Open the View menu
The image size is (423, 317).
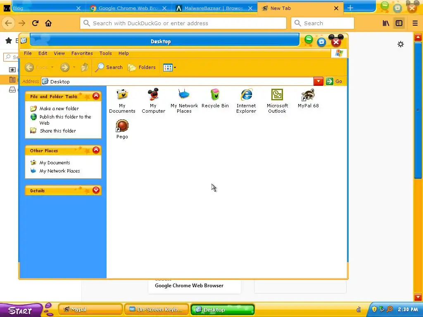[x=59, y=53]
